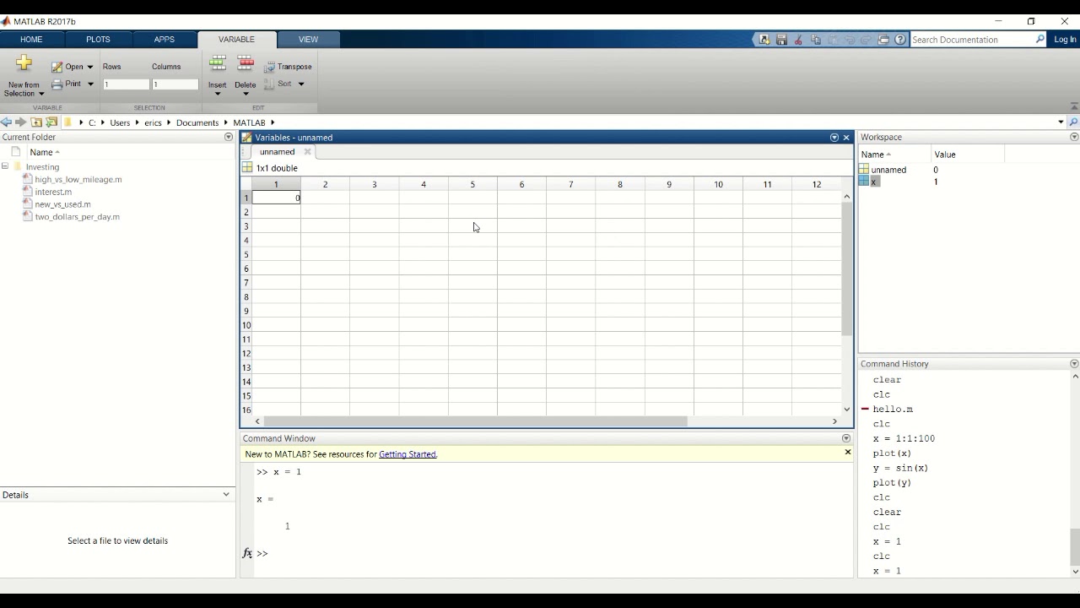Click the Rows input field
Viewport: 1080px width, 608px height.
pyautogui.click(x=126, y=84)
